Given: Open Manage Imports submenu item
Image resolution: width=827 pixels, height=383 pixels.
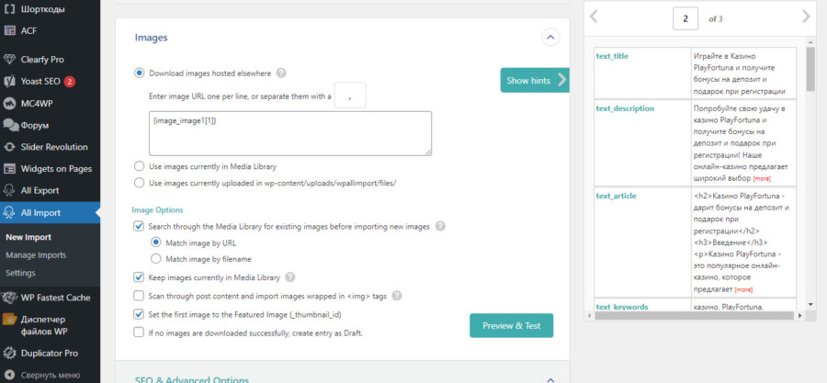Looking at the screenshot, I should pyautogui.click(x=36, y=255).
